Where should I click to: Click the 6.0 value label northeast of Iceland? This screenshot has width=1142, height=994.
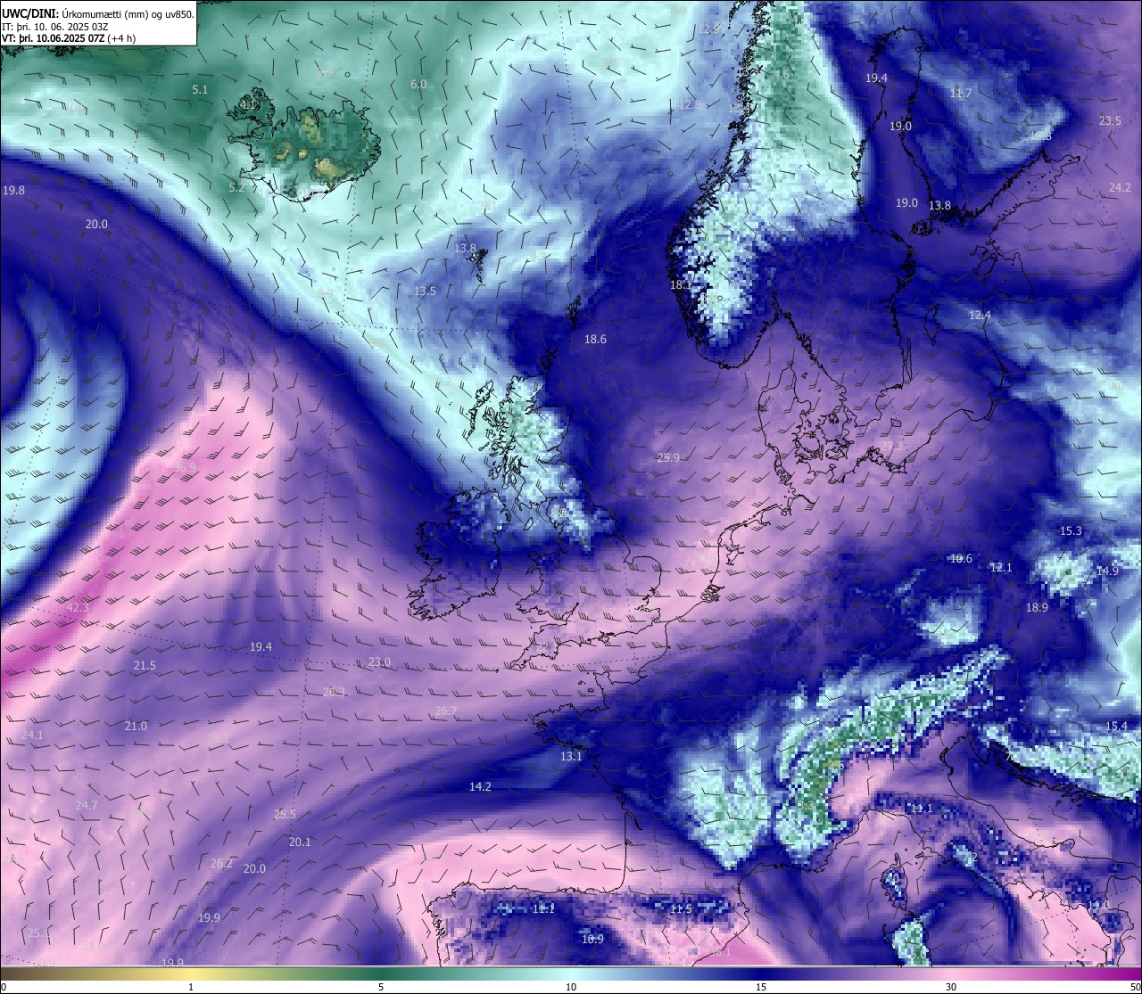(418, 85)
